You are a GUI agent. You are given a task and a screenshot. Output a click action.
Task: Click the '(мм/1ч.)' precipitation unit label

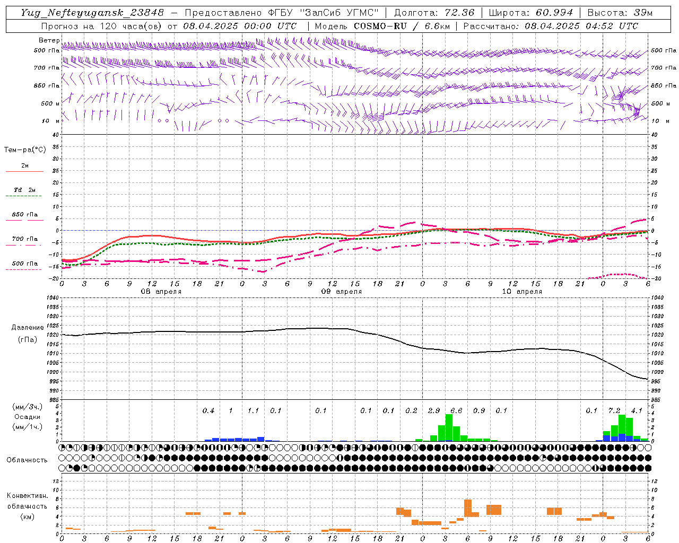pyautogui.click(x=28, y=427)
